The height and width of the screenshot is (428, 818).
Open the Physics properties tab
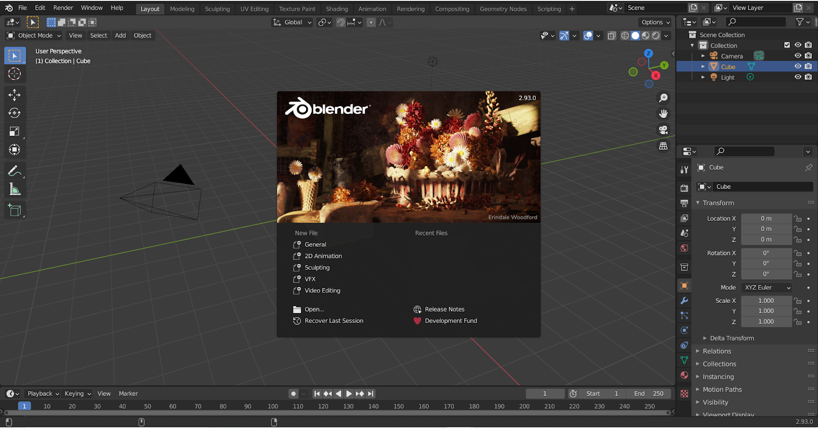[684, 330]
